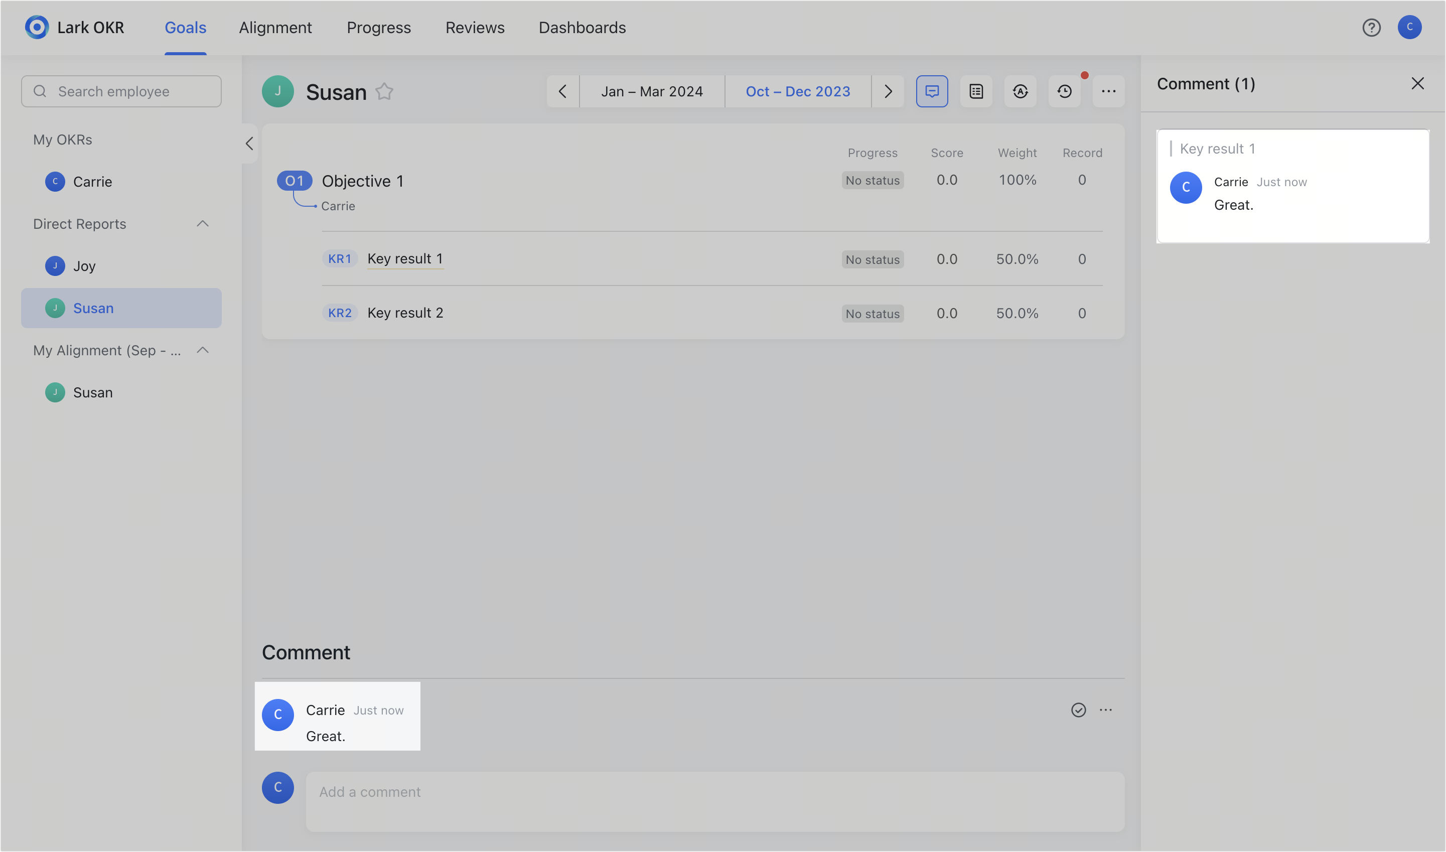Open ellipsis menu on Carrie's comment
This screenshot has width=1446, height=852.
pyautogui.click(x=1106, y=709)
